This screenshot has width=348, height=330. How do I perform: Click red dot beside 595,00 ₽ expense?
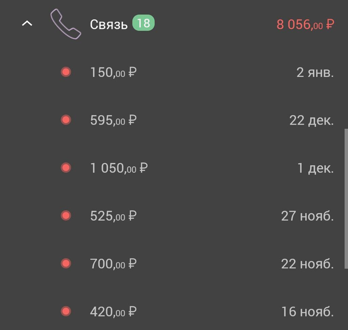tap(66, 120)
